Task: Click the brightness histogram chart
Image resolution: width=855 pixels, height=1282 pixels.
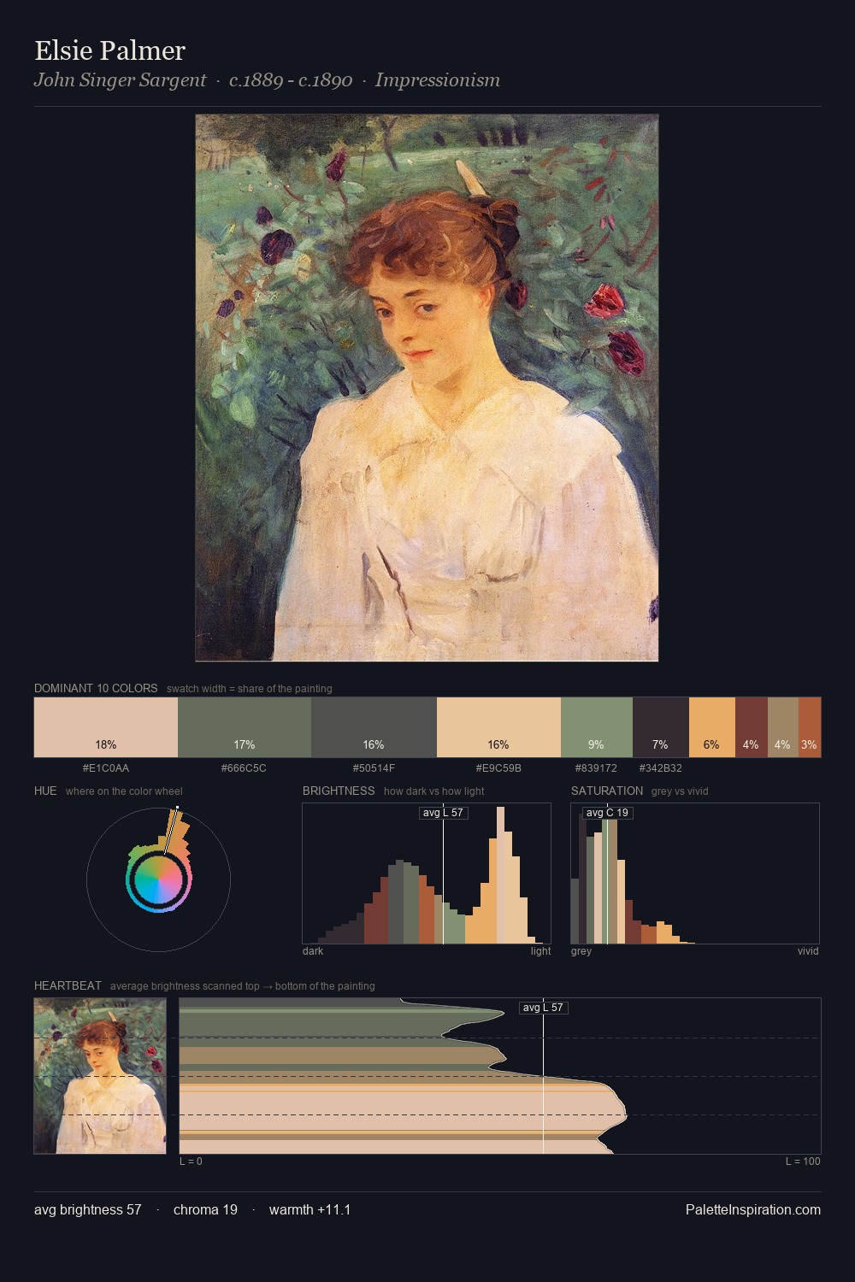Action: [427, 873]
